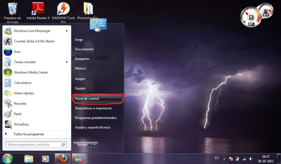Expand Tareas iniciales submenu arrow
The height and width of the screenshot is (164, 281).
[x=67, y=62]
